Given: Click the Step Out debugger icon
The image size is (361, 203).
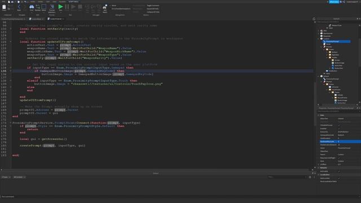Looking at the screenshot, I should 99,7.
